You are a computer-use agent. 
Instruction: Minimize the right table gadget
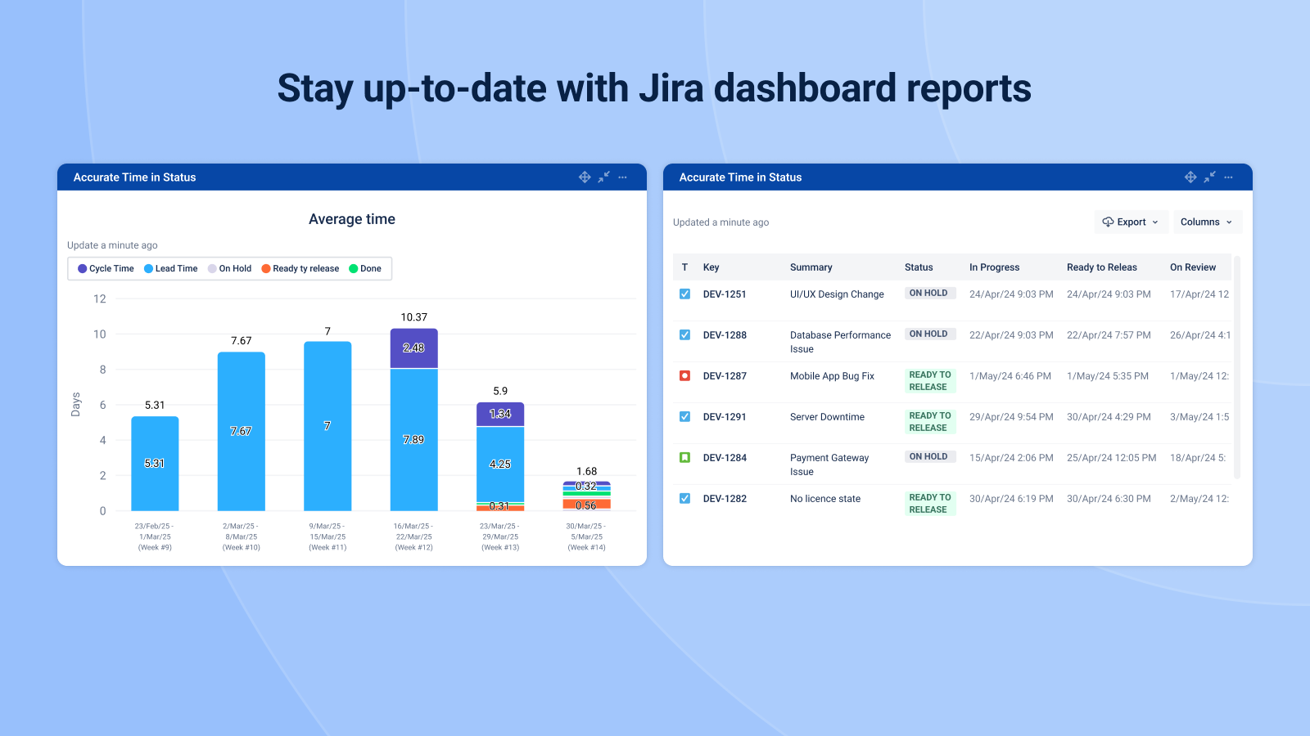tap(1209, 177)
